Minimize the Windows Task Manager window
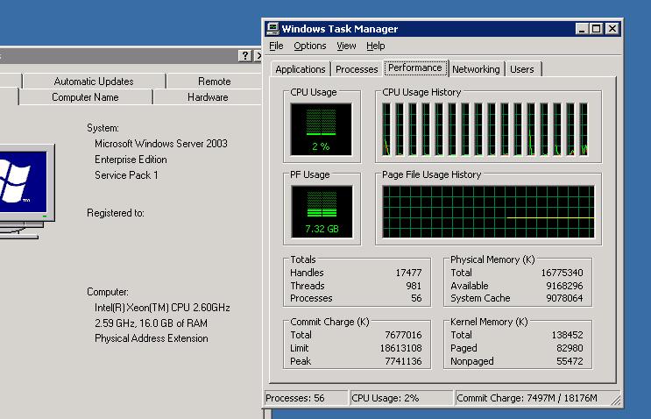The width and height of the screenshot is (651, 419). coord(582,29)
